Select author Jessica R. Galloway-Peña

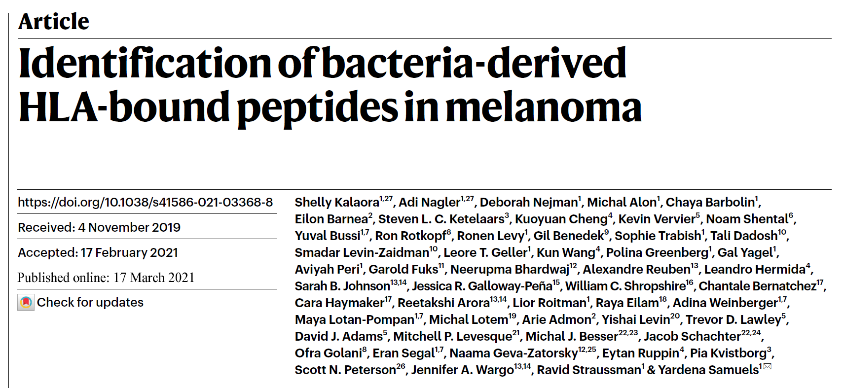(482, 286)
